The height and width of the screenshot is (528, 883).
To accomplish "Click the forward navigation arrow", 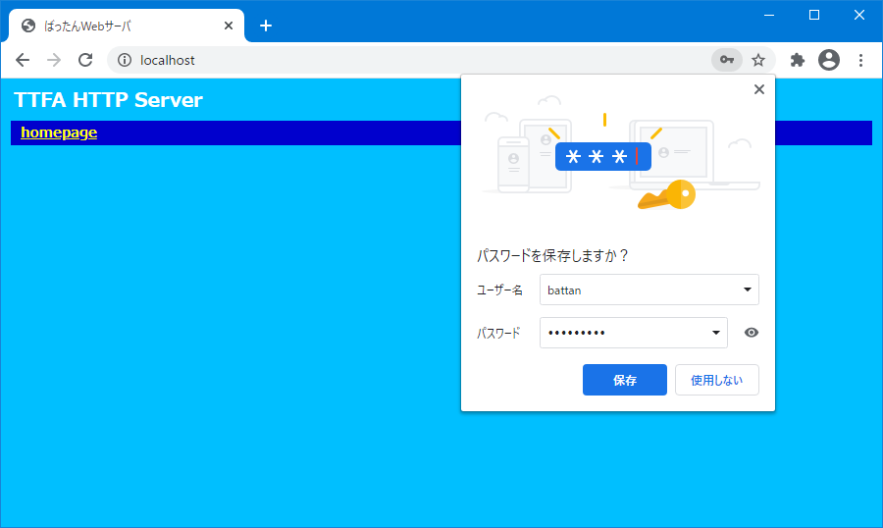I will click(54, 60).
